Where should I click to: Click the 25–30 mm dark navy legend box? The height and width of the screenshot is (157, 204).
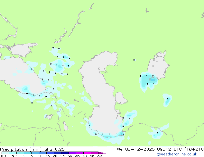[65, 153]
